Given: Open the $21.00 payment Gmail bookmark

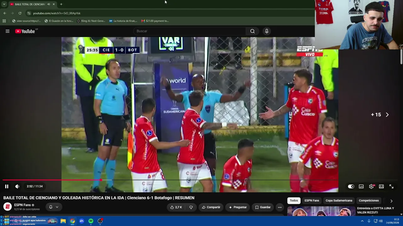Looking at the screenshot, I should [x=155, y=21].
